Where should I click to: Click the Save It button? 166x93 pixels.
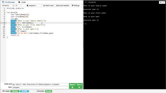(x=72, y=86)
